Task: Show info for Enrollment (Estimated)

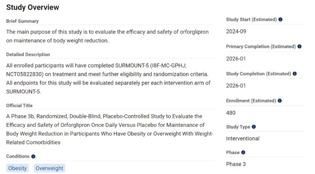Action: [280, 101]
